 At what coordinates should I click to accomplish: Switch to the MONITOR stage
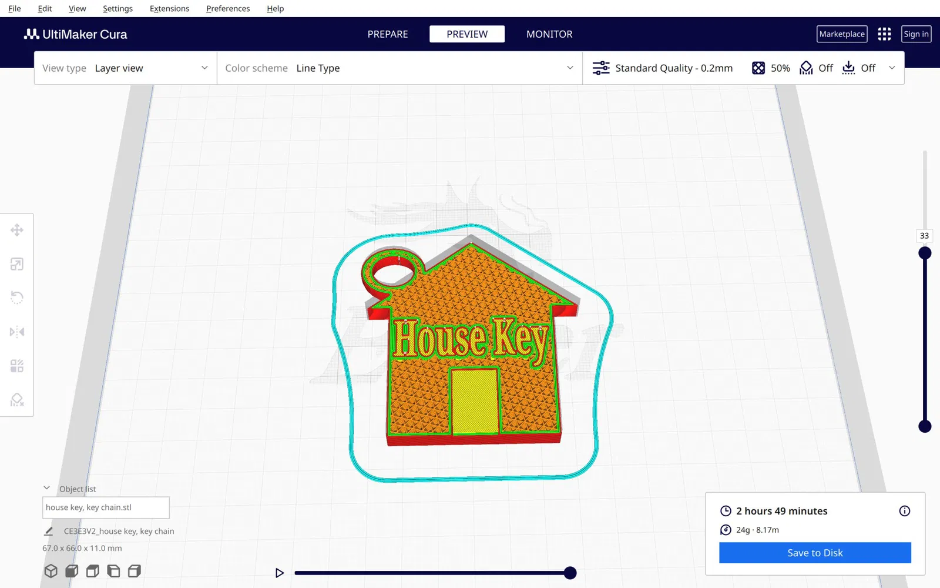[x=549, y=34]
